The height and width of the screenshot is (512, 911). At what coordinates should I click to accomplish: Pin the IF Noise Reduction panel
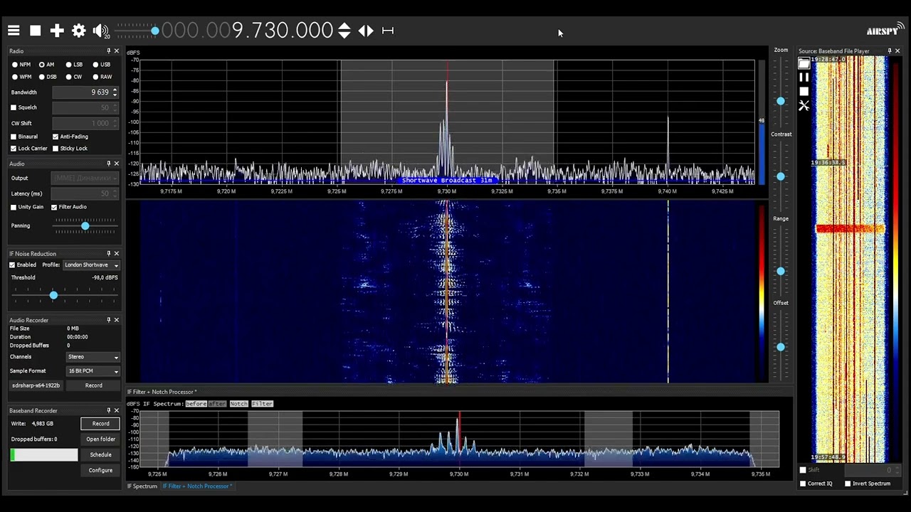(x=109, y=253)
